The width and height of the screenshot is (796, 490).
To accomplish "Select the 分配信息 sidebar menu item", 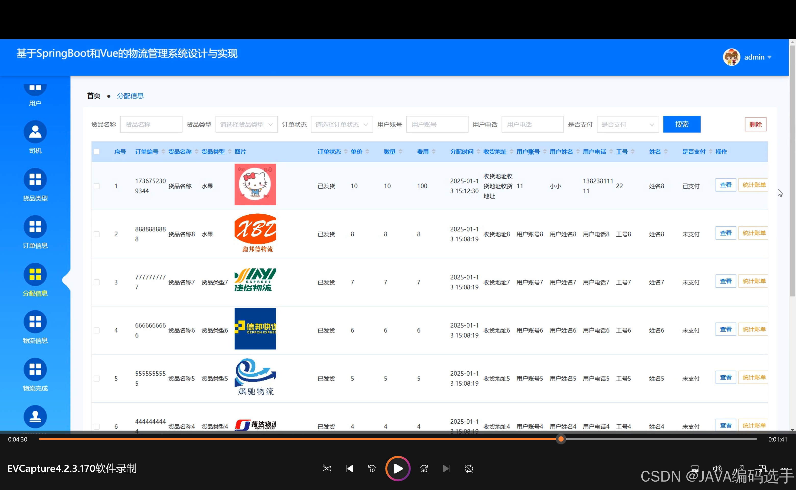I will click(x=35, y=280).
